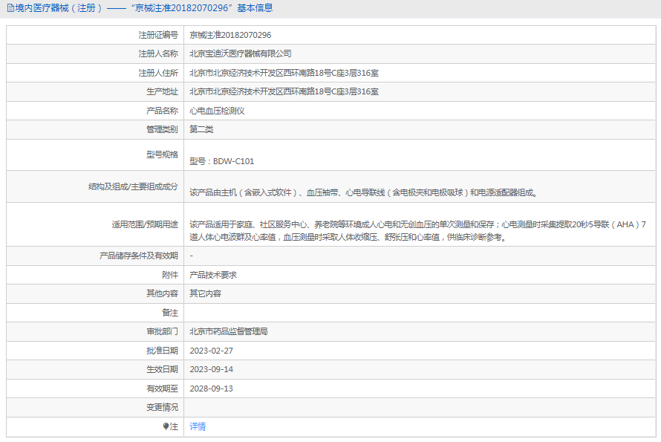Select the 其它内容 value text
Viewport: 661px width, 442px height.
(x=205, y=293)
